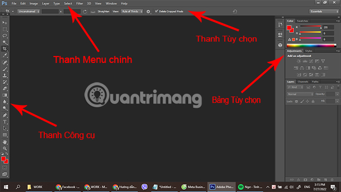Select the Pen tool
Screen dimensions: 341x192
[5, 115]
